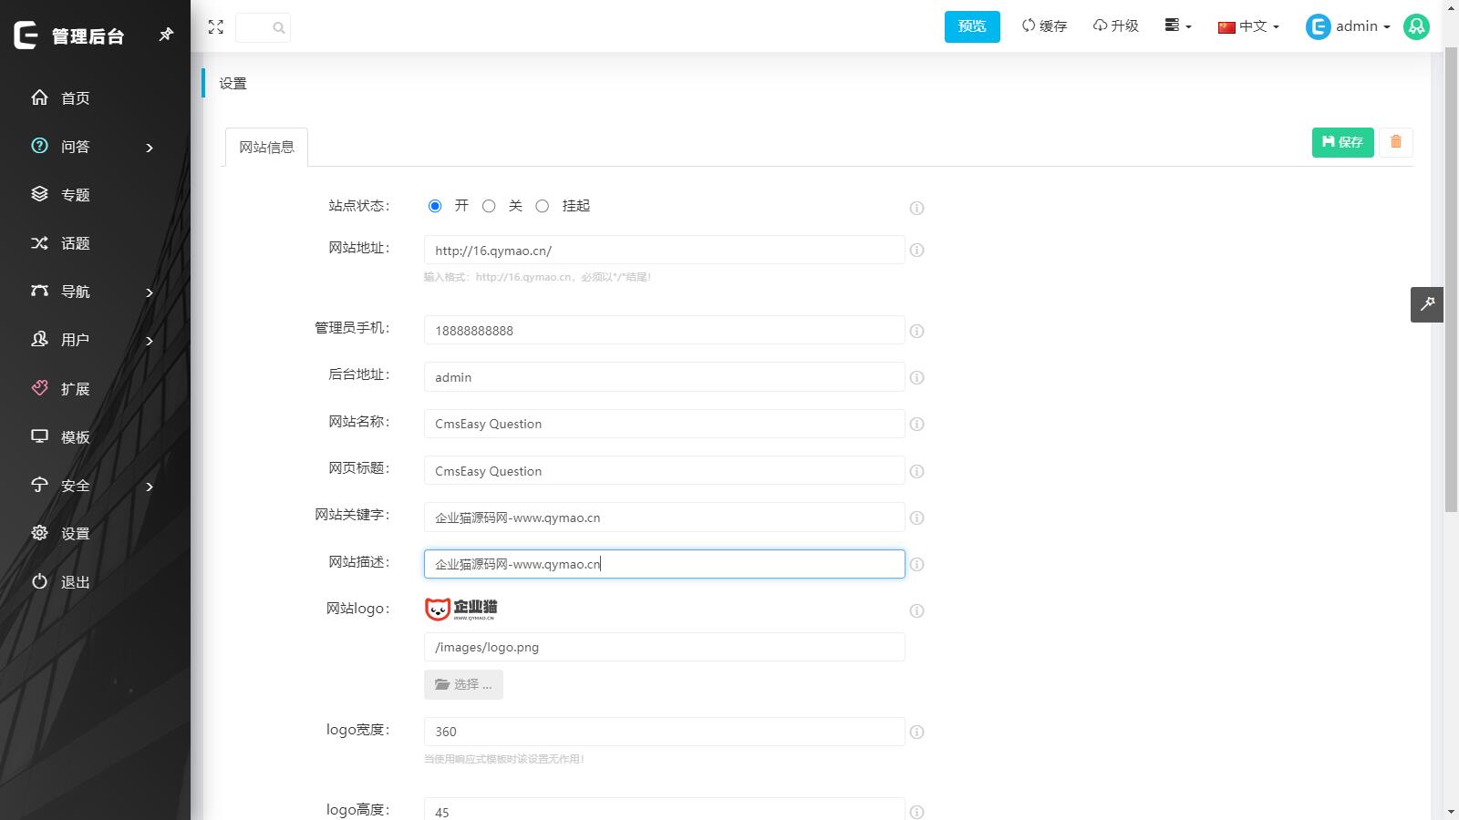The image size is (1459, 820).
Task: Click the 保存 save button
Action: pos(1341,142)
